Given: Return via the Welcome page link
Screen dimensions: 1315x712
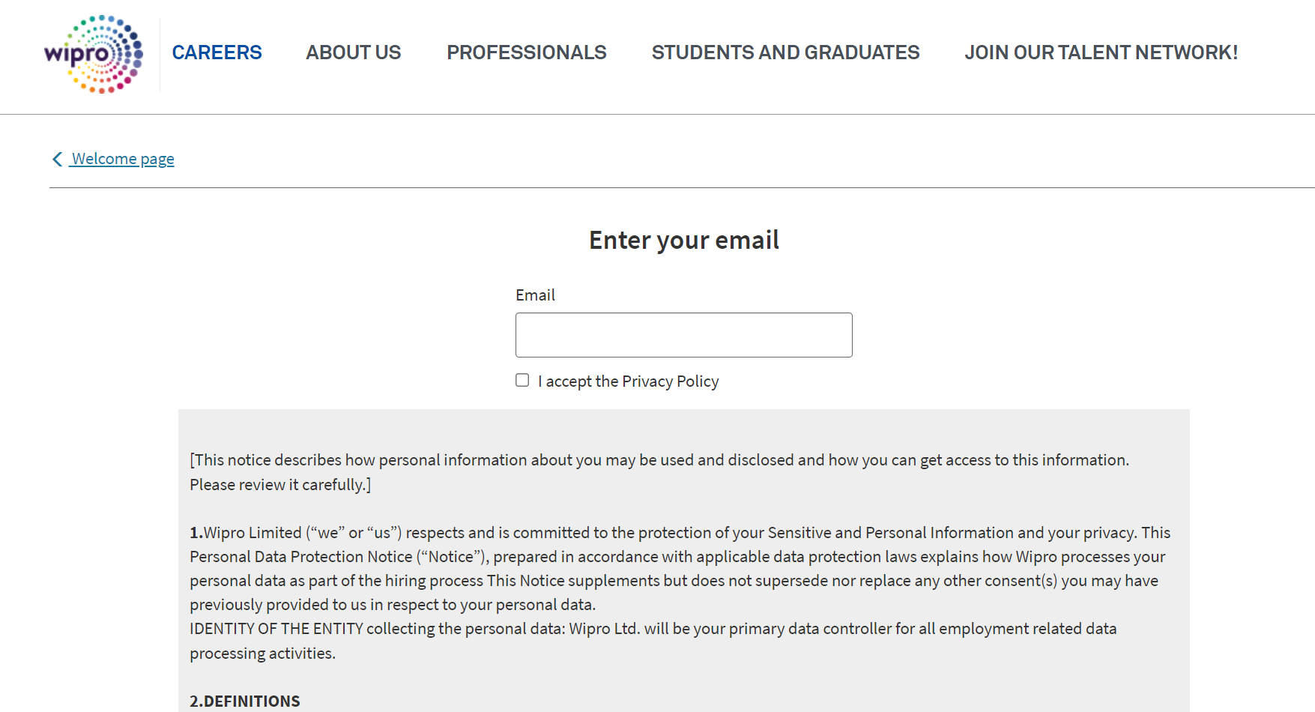Looking at the screenshot, I should [123, 159].
